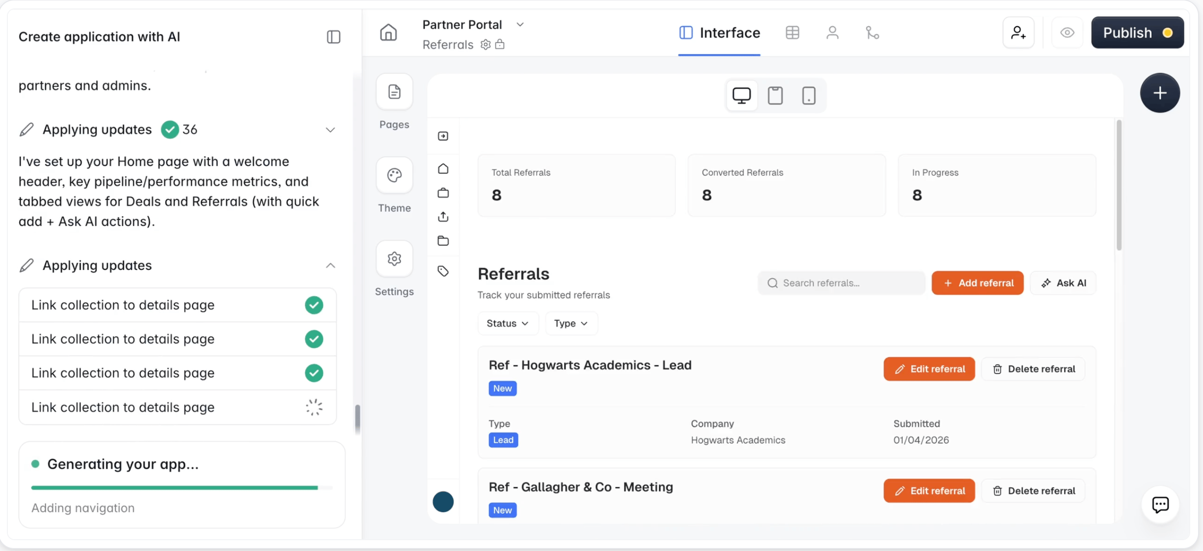This screenshot has width=1203, height=551.
Task: Click the app generation progress bar
Action: (x=182, y=488)
